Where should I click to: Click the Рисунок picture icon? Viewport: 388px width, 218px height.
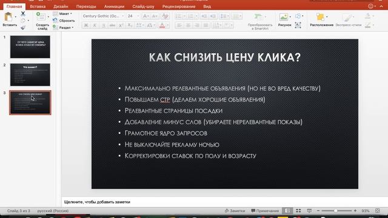click(284, 17)
